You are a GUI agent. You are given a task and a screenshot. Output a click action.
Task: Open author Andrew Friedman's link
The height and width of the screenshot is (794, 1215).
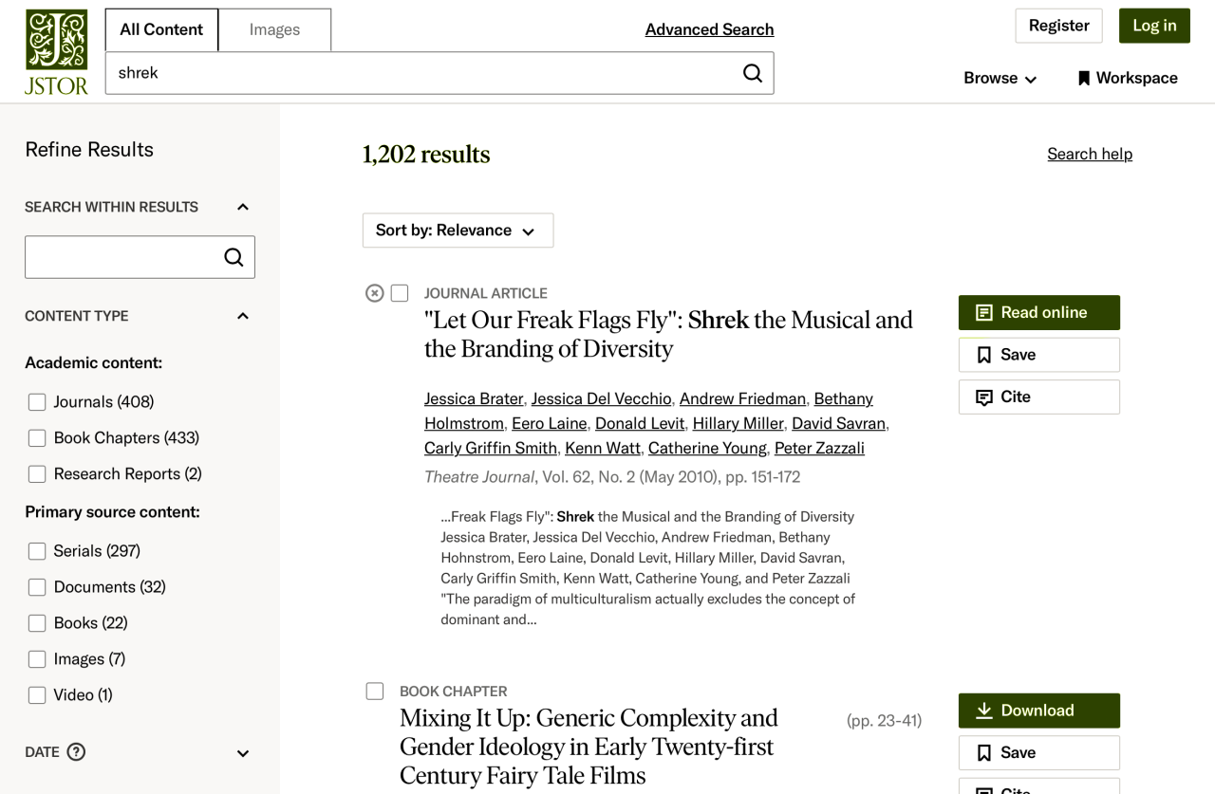click(742, 398)
